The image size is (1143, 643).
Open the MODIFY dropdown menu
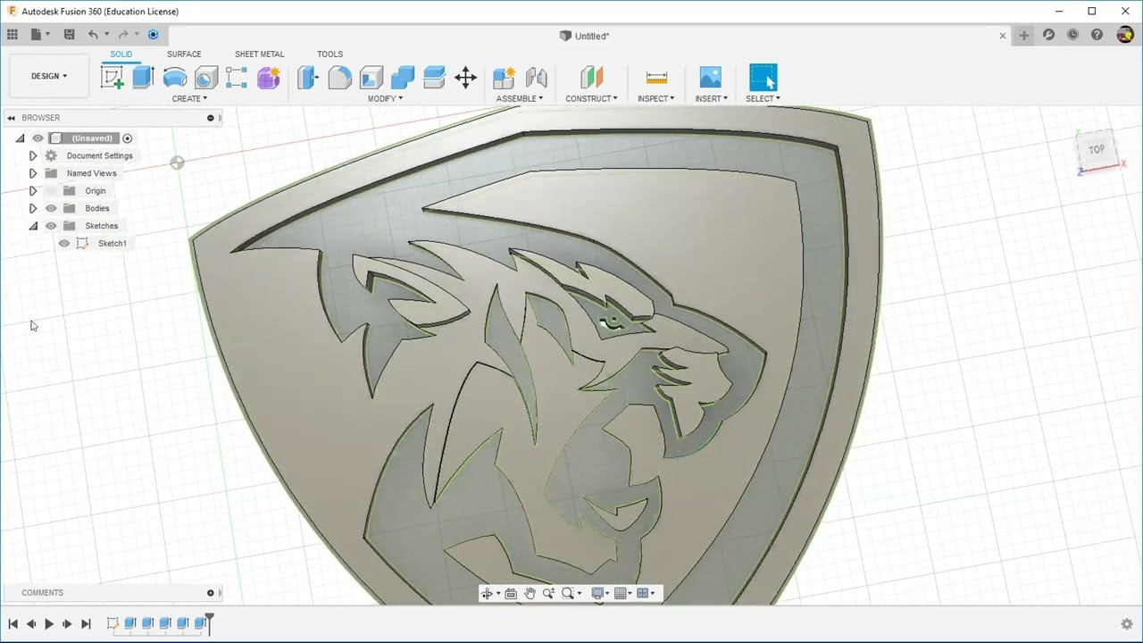point(385,98)
